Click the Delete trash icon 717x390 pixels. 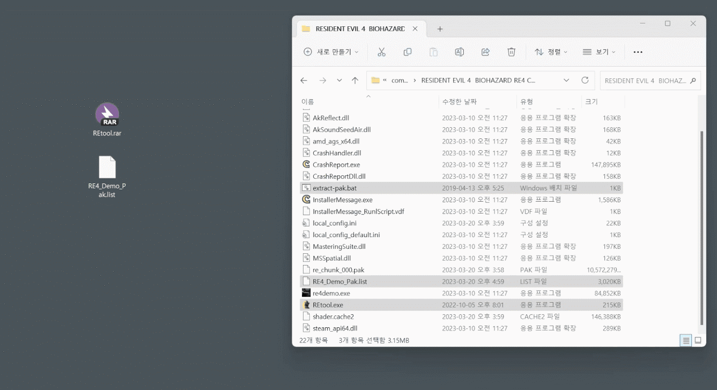pos(511,52)
